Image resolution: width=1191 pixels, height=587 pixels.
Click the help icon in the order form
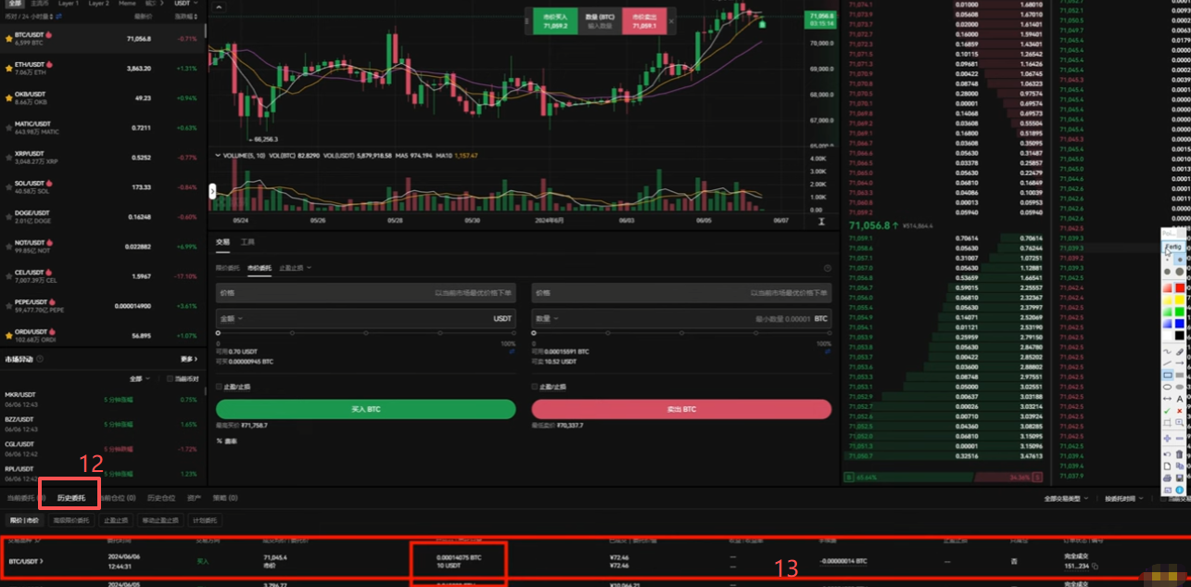[x=828, y=268]
